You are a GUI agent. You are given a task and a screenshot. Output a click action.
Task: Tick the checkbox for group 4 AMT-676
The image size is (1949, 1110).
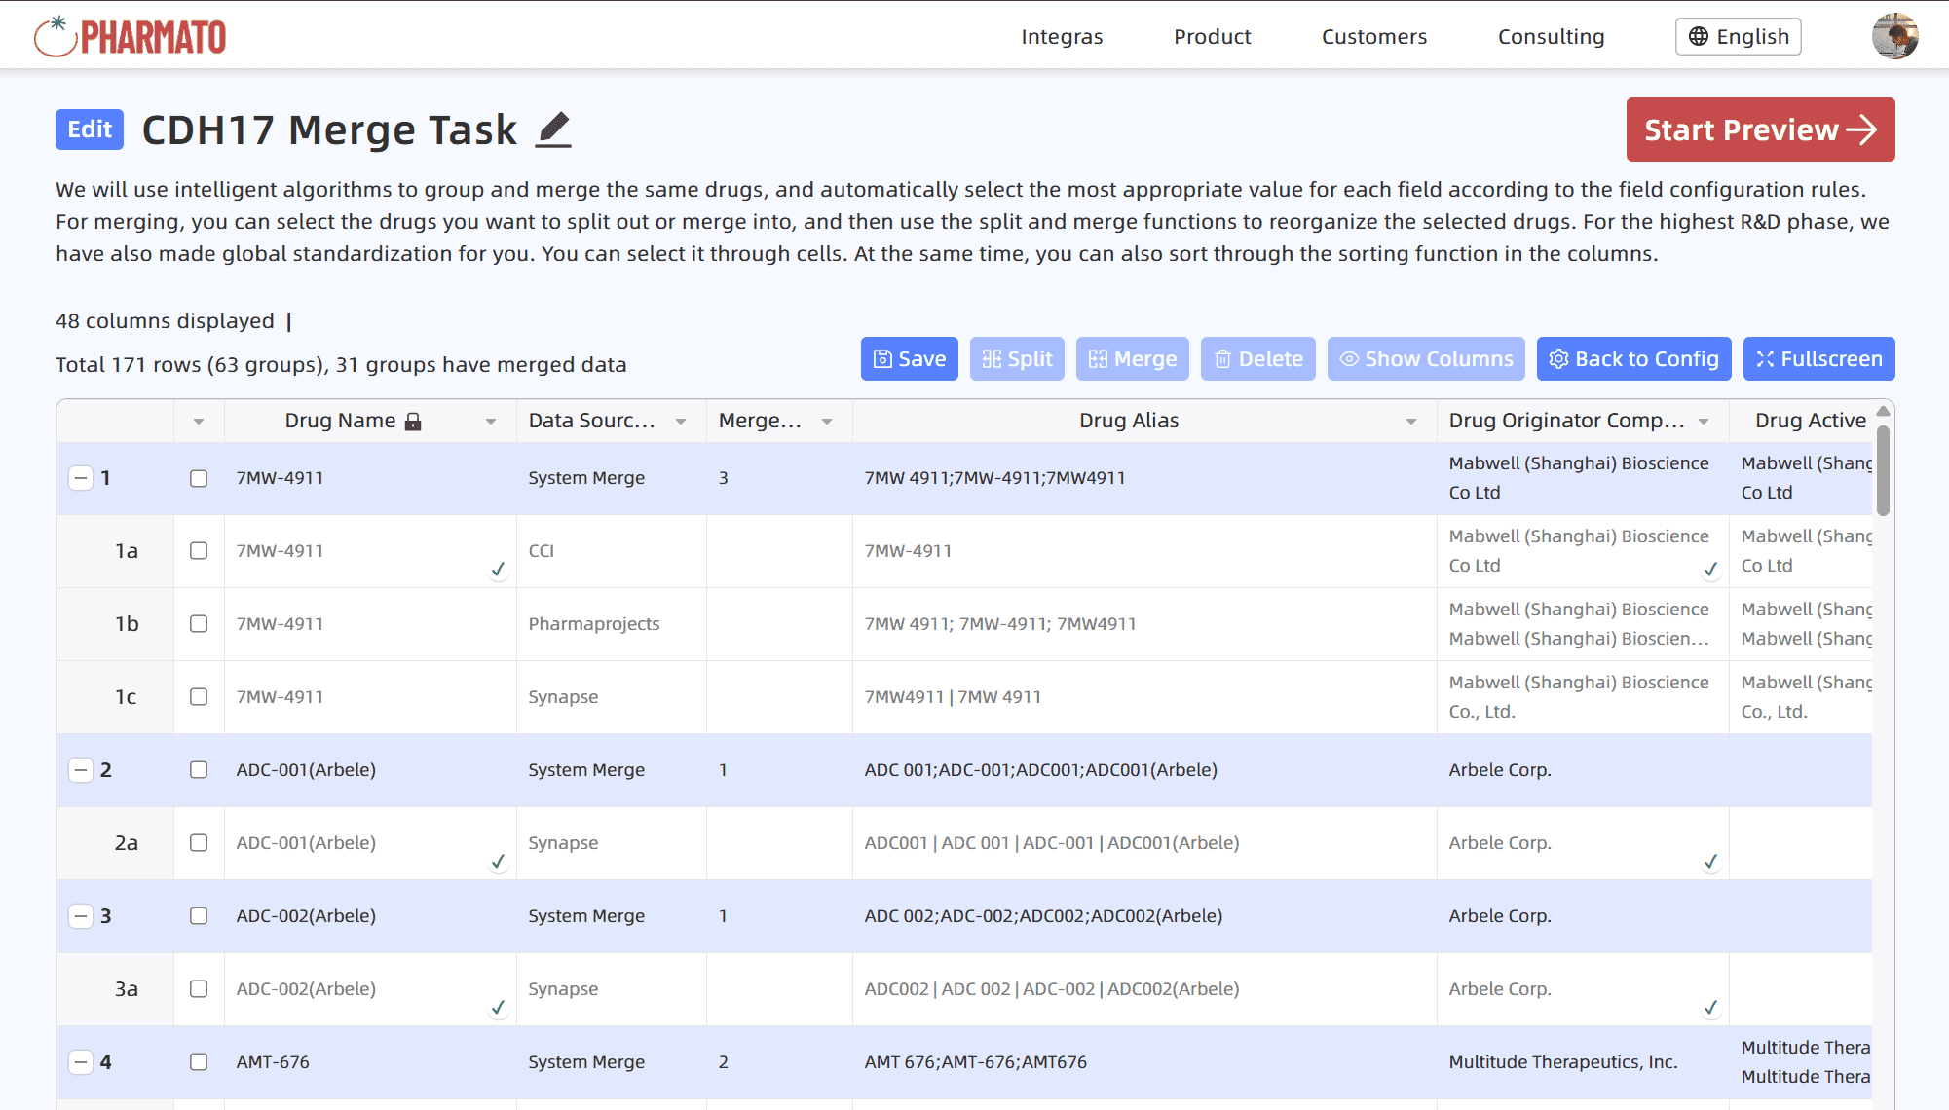199,1062
